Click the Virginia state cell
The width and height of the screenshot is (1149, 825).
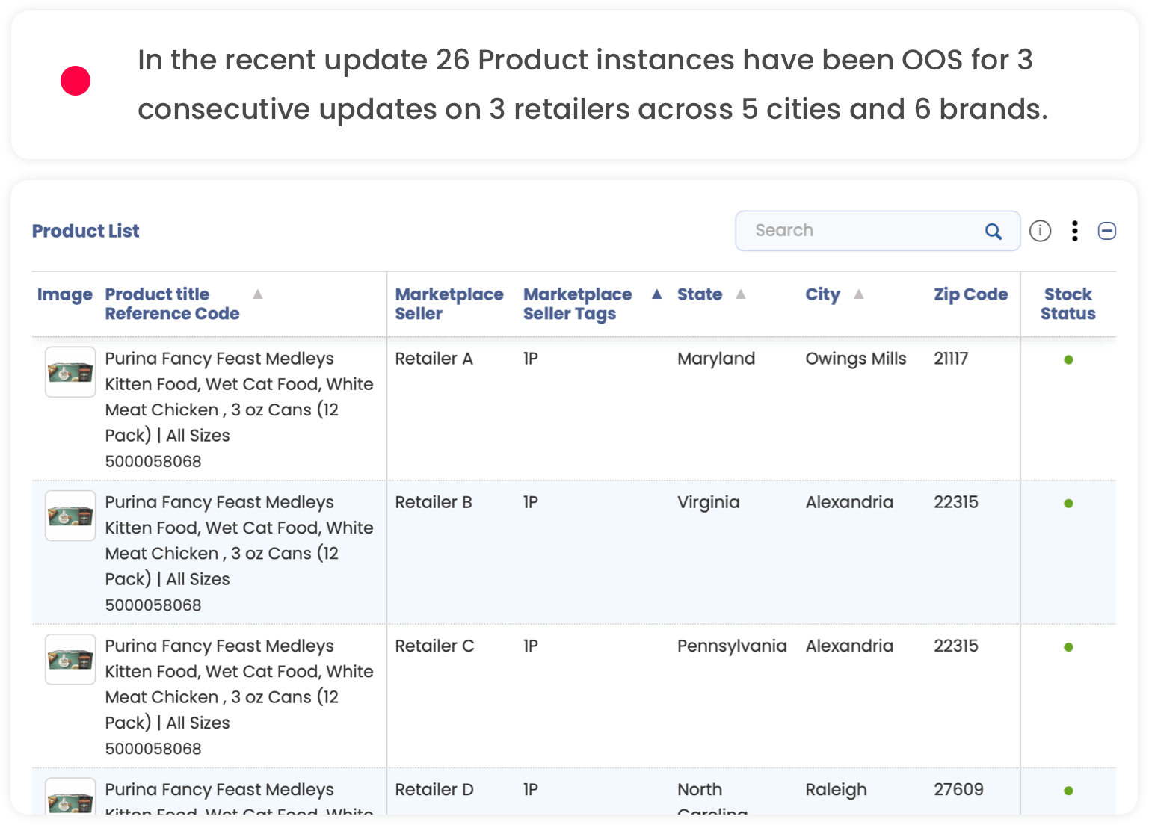[x=708, y=502]
